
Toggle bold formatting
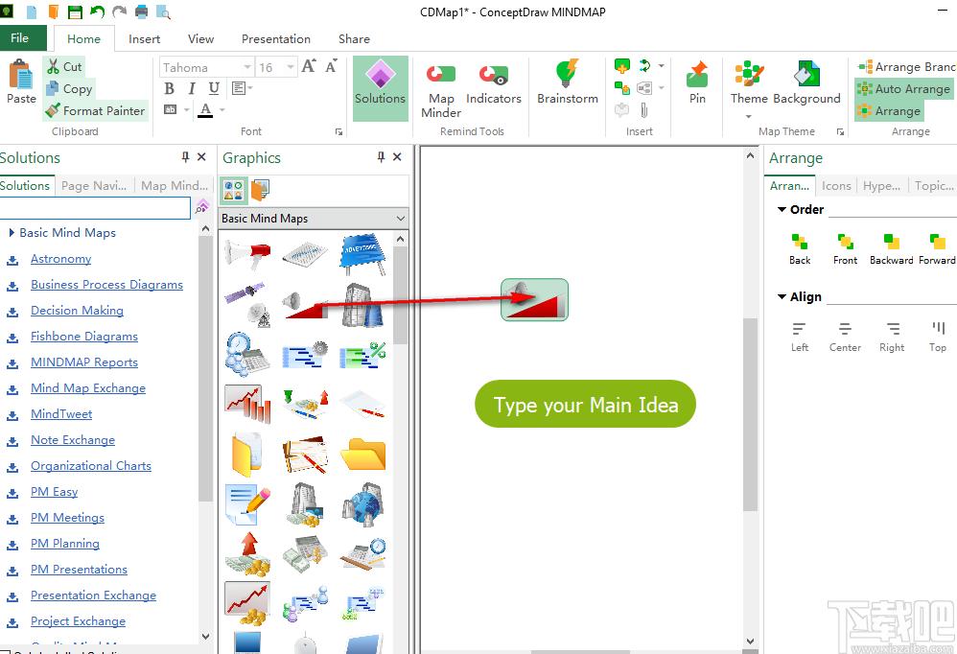pyautogui.click(x=169, y=88)
